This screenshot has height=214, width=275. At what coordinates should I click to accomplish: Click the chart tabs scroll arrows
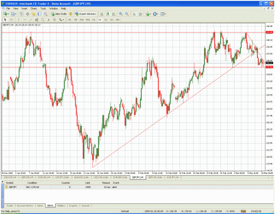coord(270,177)
